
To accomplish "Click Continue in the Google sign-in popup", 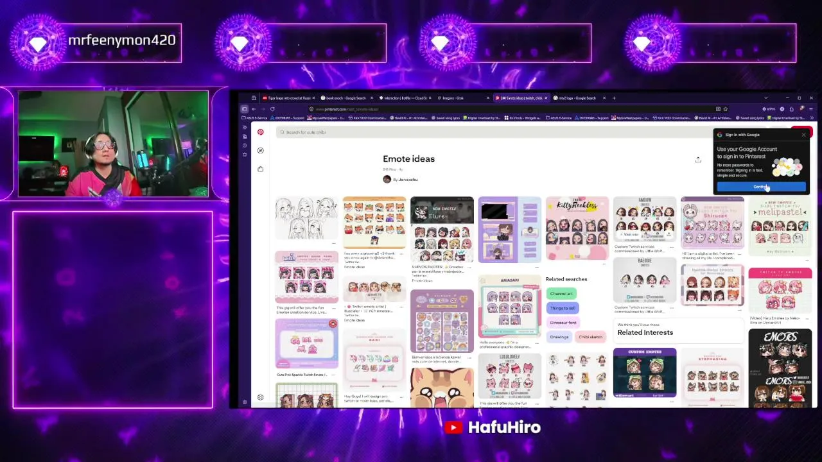I will pos(761,187).
